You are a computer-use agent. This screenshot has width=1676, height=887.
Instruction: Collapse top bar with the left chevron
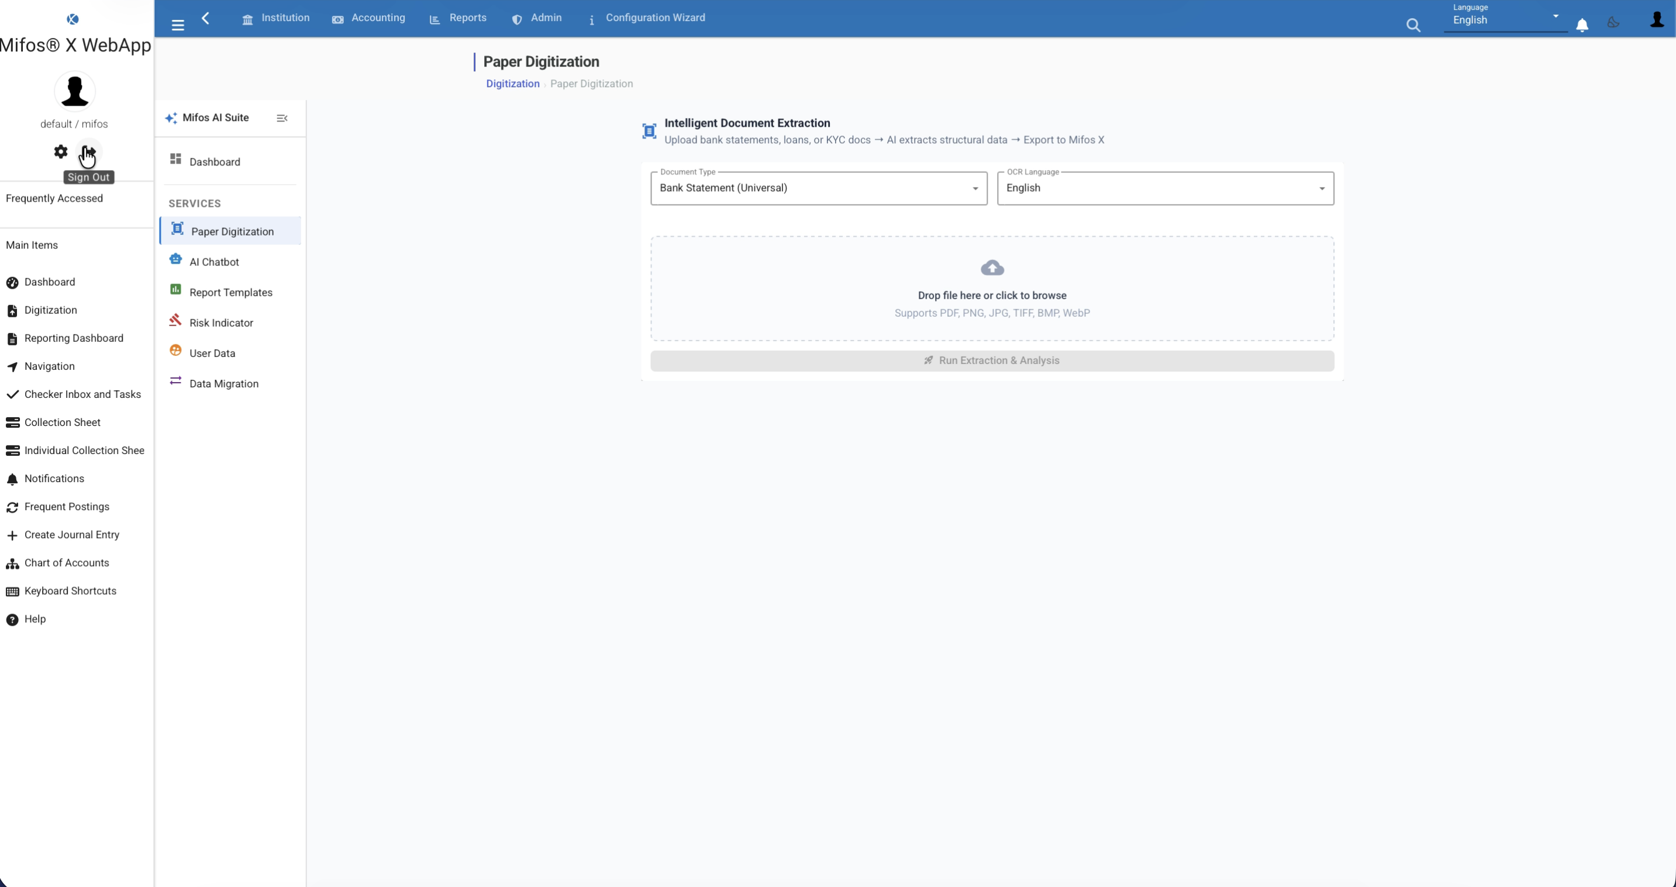tap(206, 18)
